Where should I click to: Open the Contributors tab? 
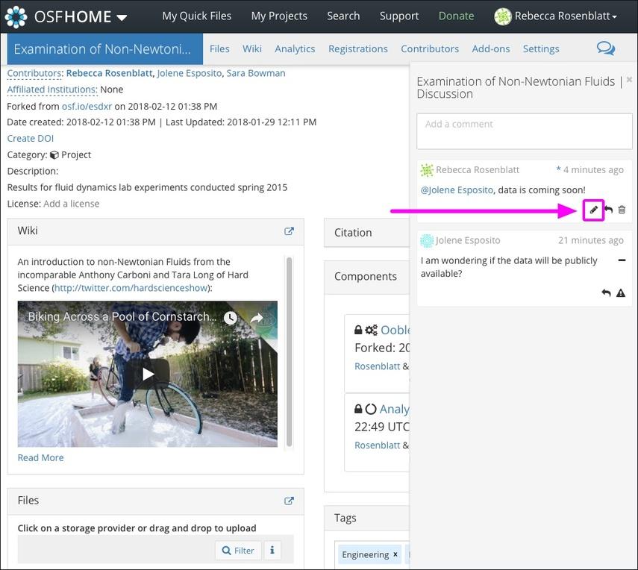[x=430, y=48]
